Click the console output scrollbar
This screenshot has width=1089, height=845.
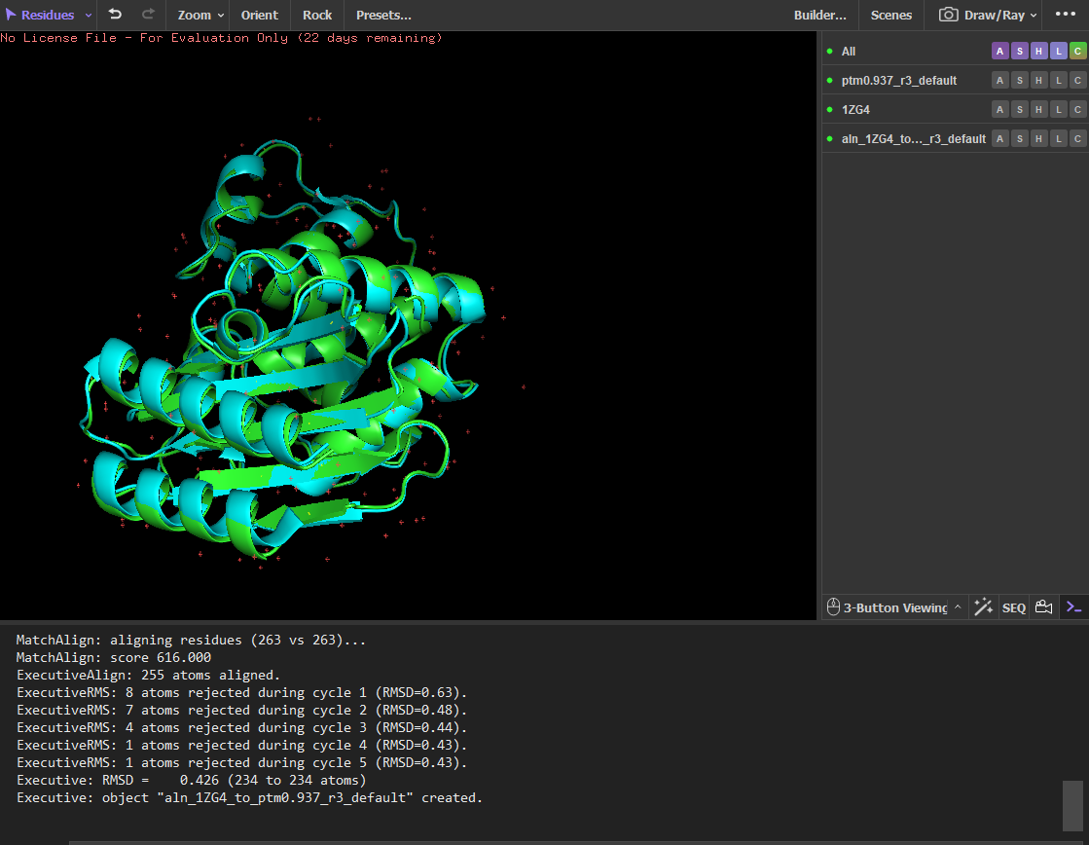pos(1071,804)
